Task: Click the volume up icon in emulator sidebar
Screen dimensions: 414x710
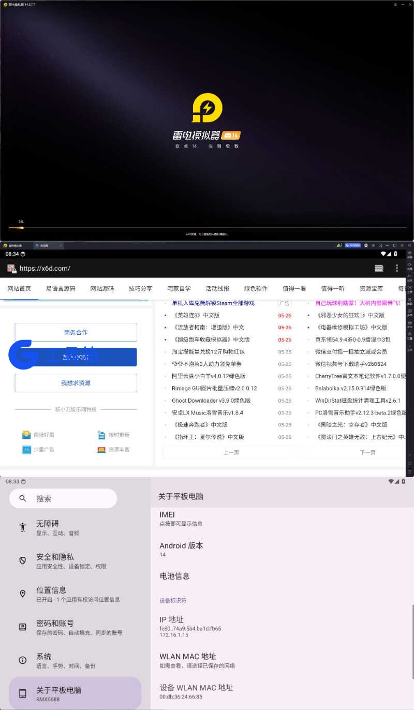Action: (410, 264)
